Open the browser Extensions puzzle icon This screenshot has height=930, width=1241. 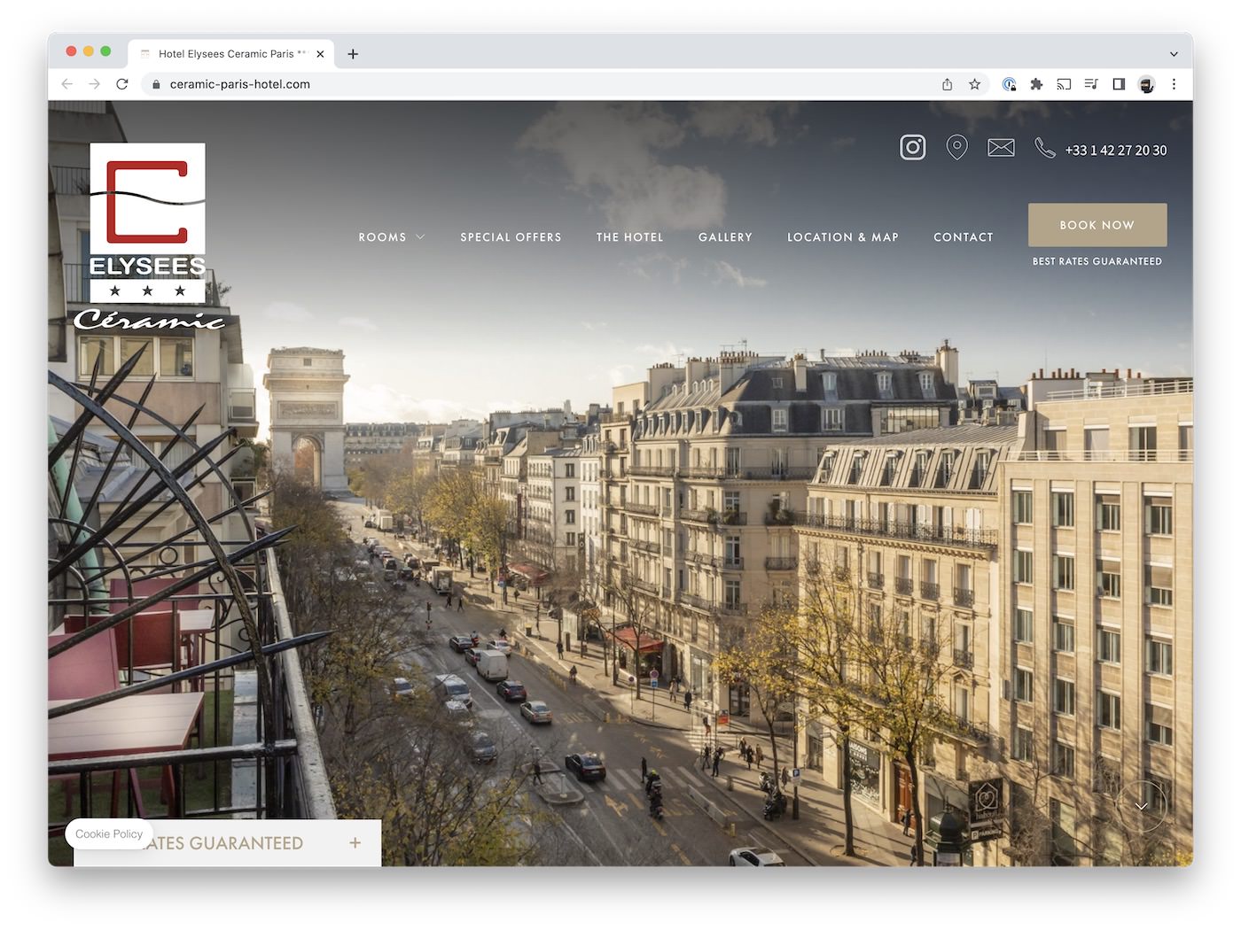(1036, 84)
